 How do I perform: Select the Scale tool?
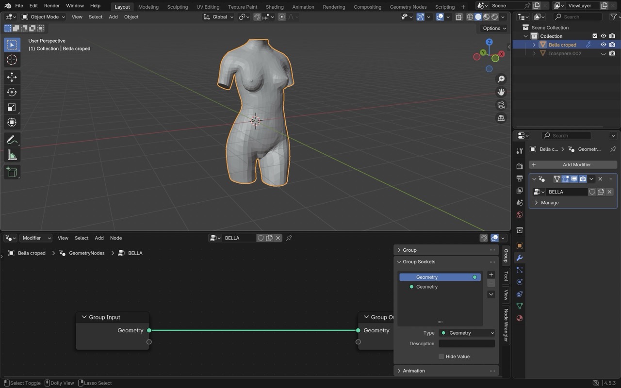point(12,107)
